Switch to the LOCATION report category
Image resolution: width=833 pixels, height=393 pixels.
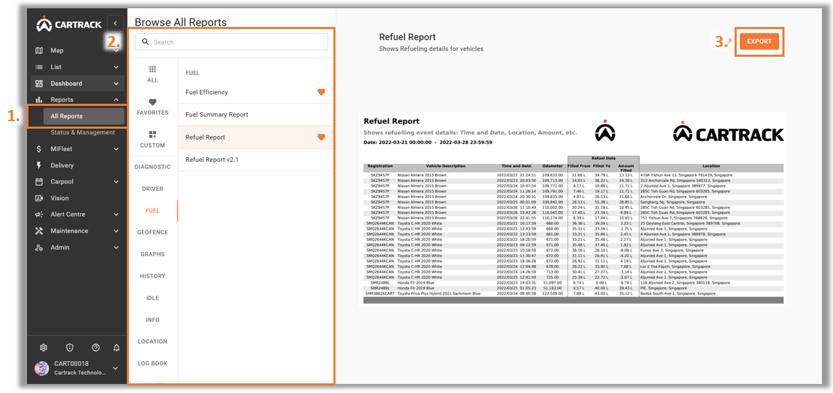(x=152, y=341)
